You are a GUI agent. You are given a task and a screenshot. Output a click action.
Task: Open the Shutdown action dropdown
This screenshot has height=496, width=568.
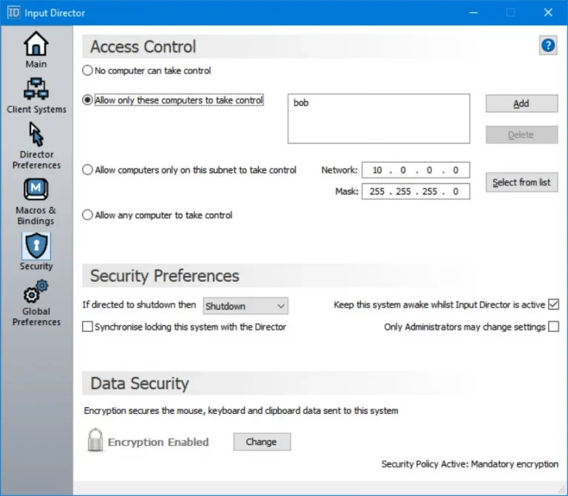tap(246, 306)
